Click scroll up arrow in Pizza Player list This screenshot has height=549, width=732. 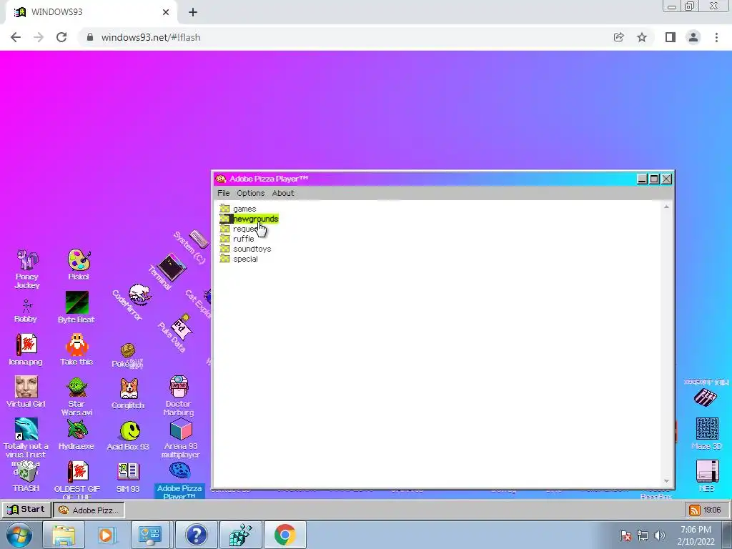point(666,207)
